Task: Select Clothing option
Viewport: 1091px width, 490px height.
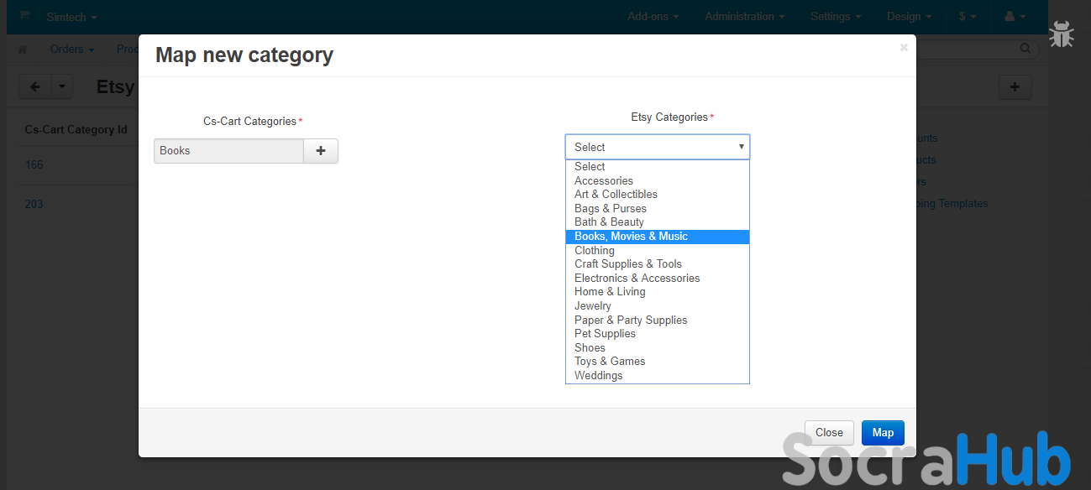Action: (658, 250)
